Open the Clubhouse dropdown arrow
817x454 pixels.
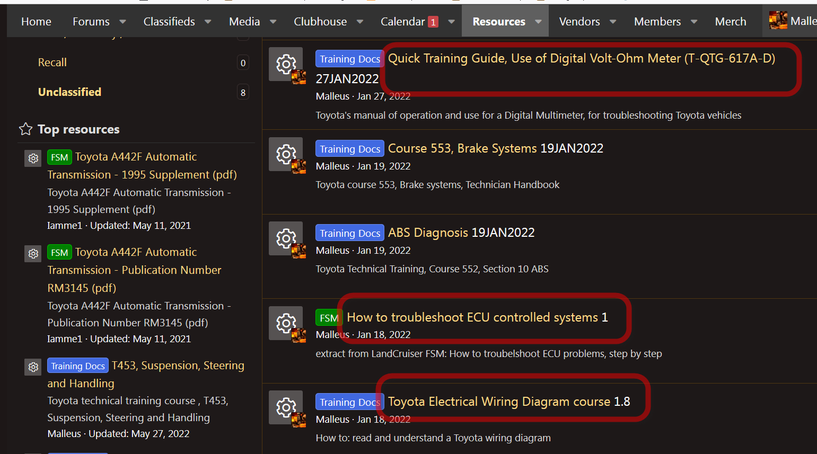point(360,22)
